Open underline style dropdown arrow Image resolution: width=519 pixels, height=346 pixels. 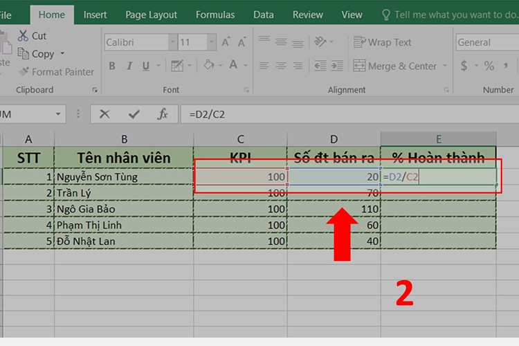coord(158,66)
